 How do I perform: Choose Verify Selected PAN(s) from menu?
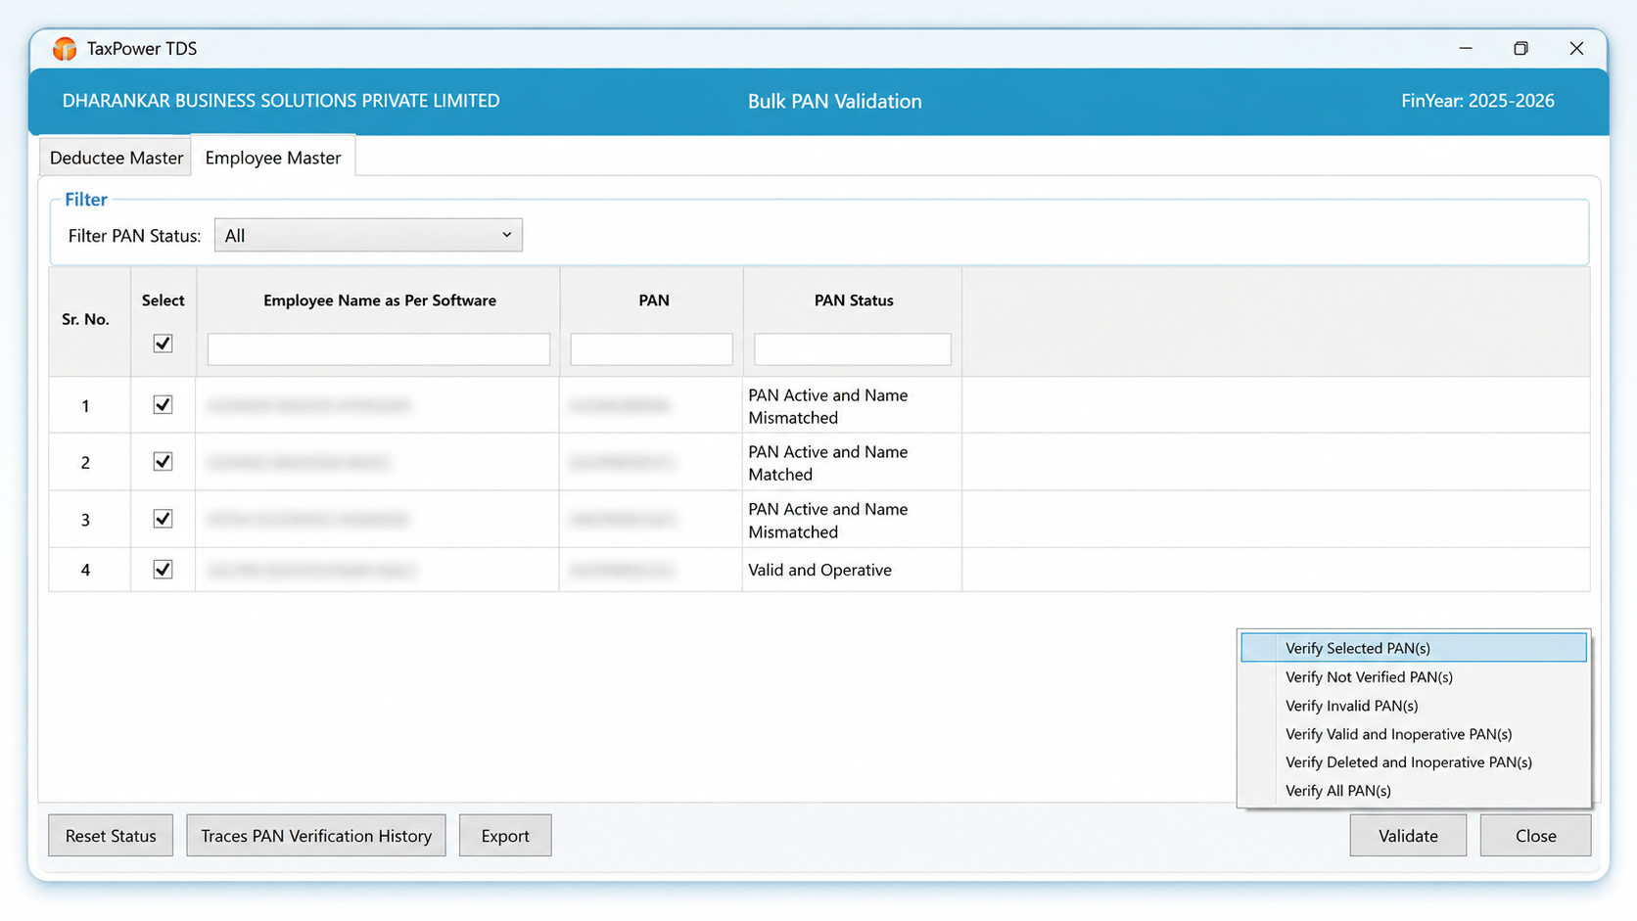click(x=1413, y=648)
